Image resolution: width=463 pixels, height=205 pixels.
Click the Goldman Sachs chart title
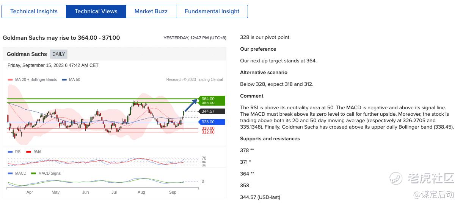click(x=27, y=54)
